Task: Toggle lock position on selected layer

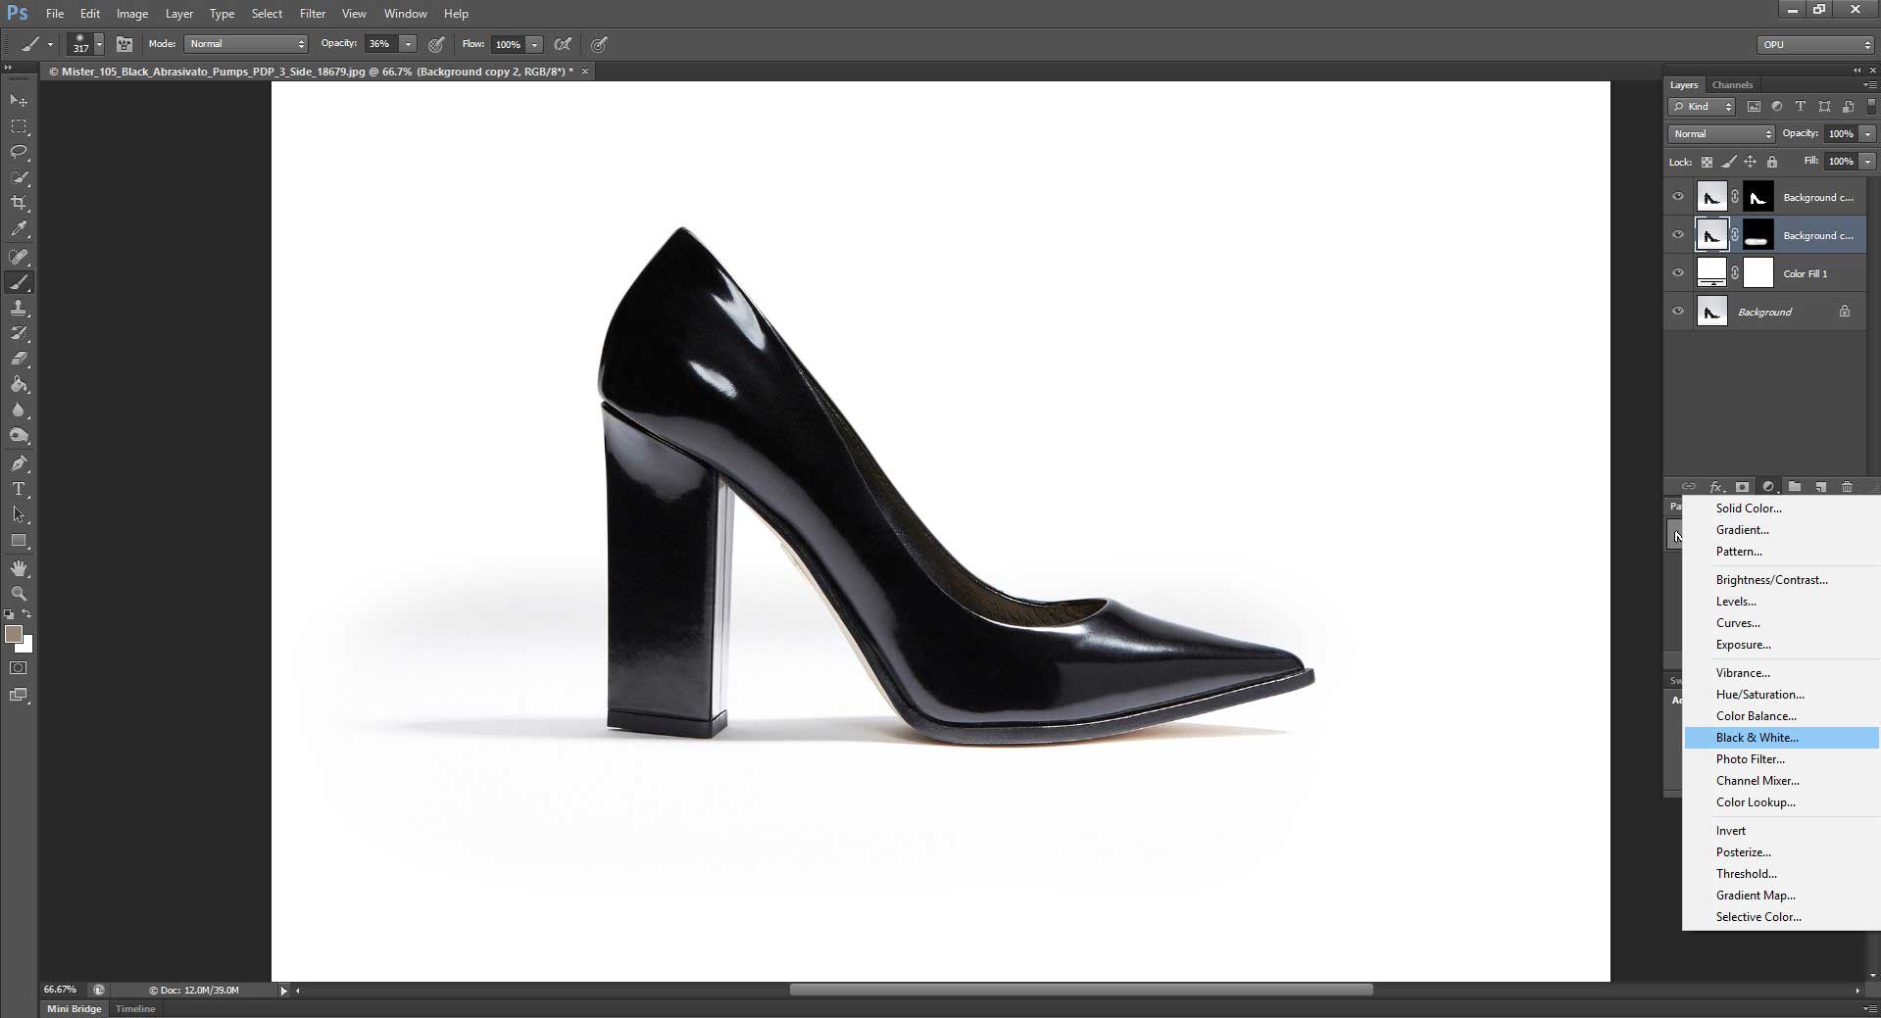Action: pos(1750,162)
